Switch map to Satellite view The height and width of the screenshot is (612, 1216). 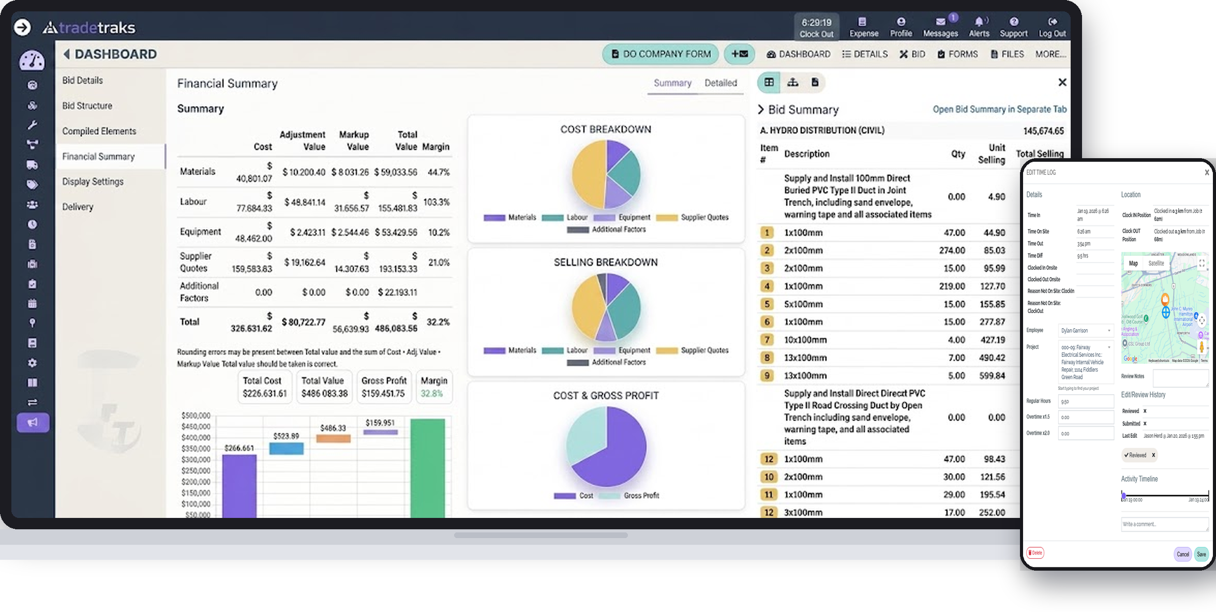(x=1156, y=263)
